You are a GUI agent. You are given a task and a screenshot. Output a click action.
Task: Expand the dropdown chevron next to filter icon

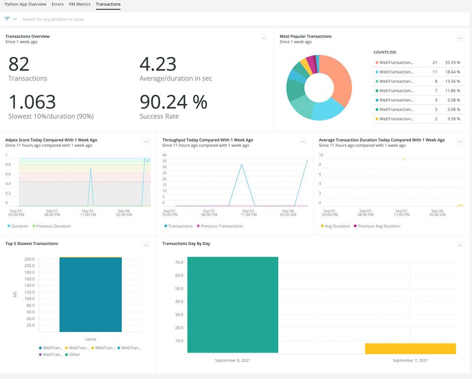16,19
